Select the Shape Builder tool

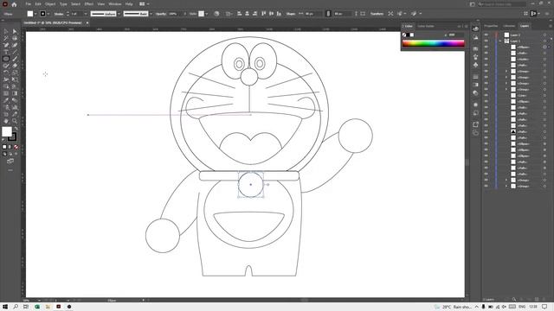tap(6, 86)
